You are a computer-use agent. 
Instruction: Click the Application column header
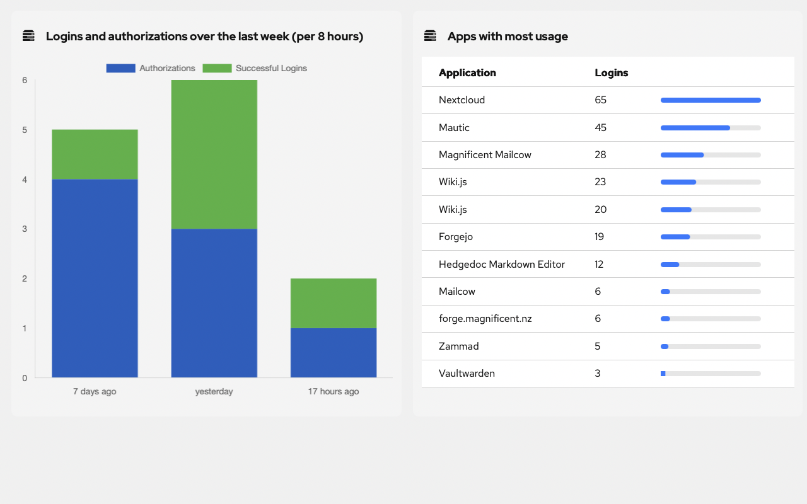pos(467,72)
